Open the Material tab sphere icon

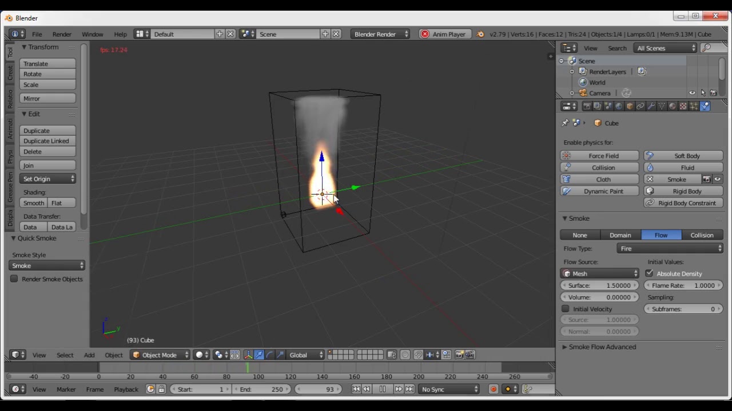(673, 106)
